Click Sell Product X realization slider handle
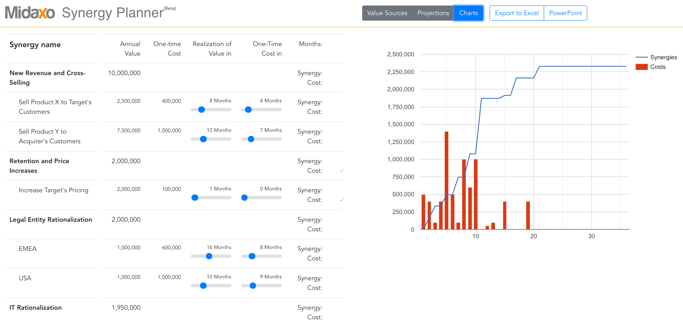The height and width of the screenshot is (323, 683). pos(202,110)
